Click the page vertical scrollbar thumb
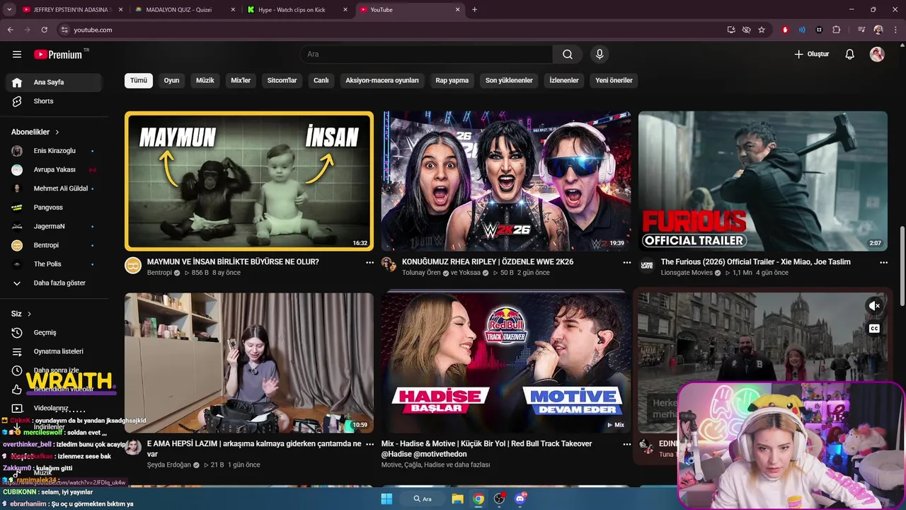906x510 pixels. (x=902, y=266)
